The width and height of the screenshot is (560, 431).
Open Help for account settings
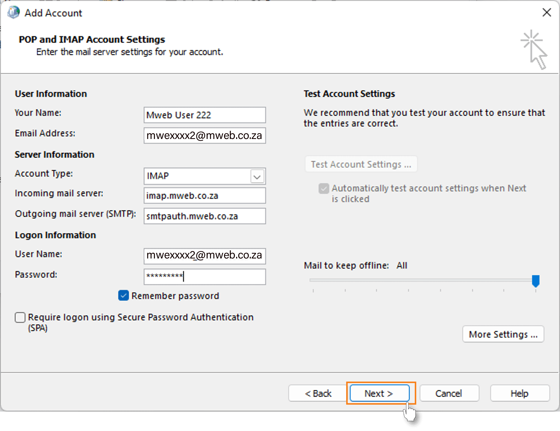(x=520, y=393)
